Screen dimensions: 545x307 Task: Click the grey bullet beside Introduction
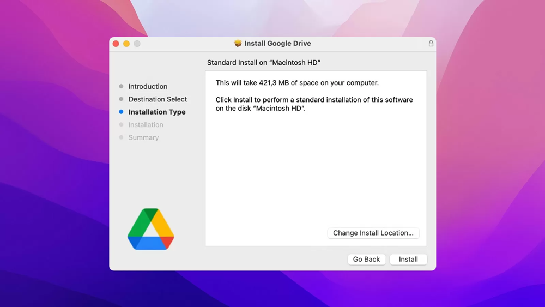pos(121,86)
